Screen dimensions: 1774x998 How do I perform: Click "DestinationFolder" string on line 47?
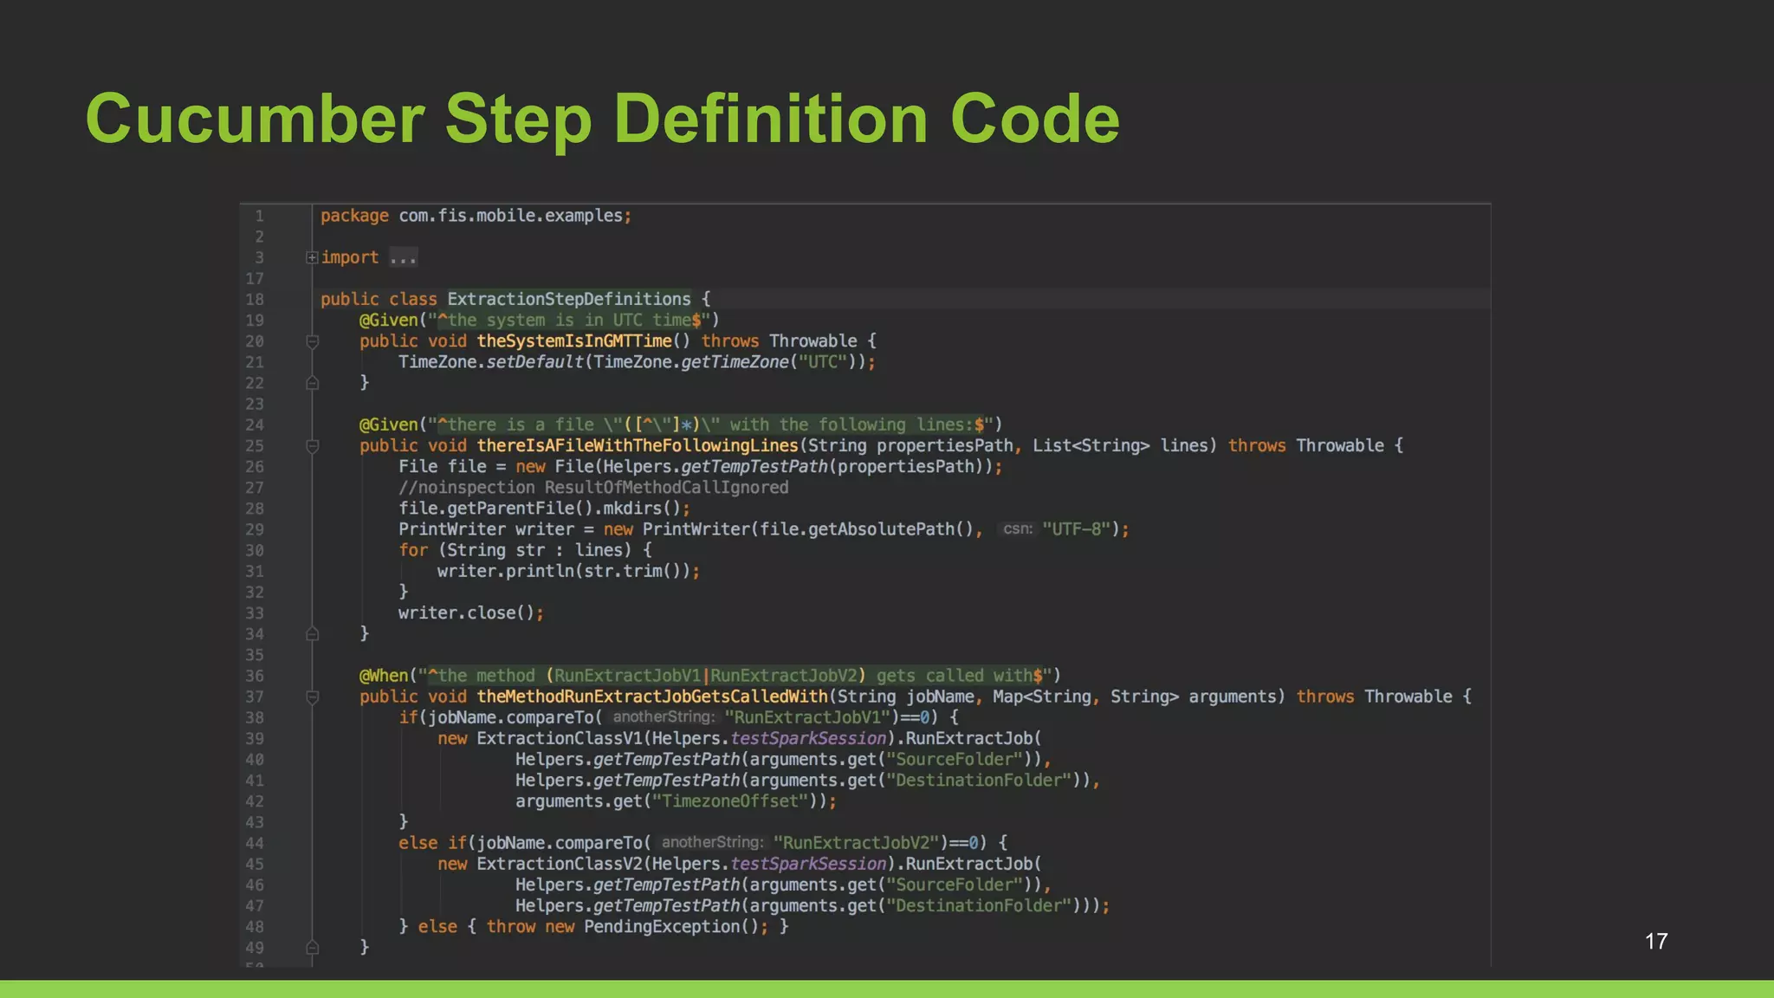click(979, 906)
